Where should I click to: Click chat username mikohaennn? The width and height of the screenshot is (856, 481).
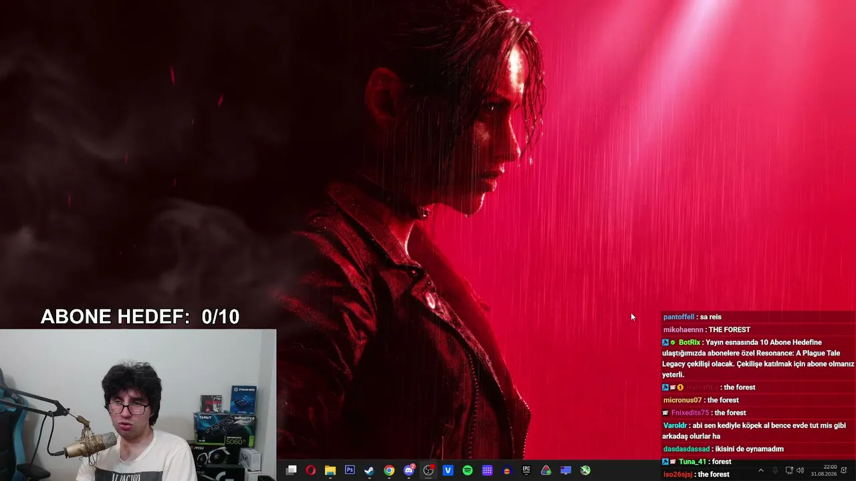coord(683,329)
